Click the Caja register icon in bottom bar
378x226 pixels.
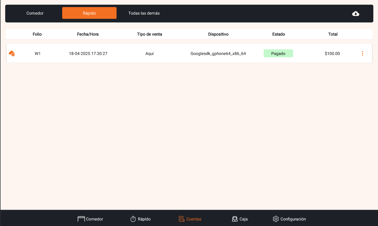[235, 219]
